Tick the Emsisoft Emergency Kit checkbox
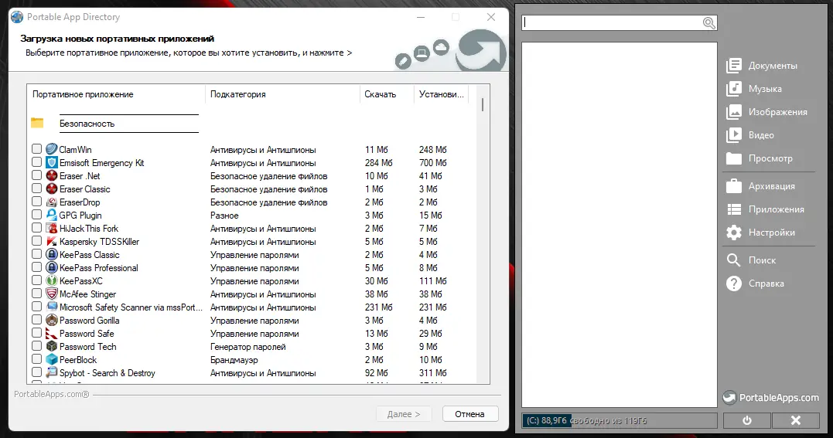Screen dimensions: 833x438 (36, 162)
